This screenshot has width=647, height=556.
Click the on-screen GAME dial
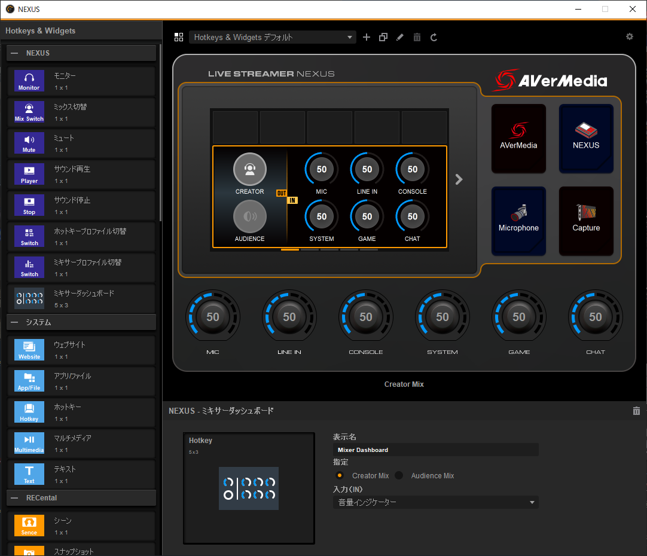click(367, 216)
